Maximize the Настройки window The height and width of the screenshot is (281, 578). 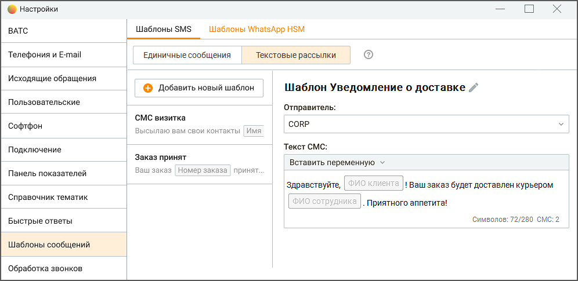[529, 9]
